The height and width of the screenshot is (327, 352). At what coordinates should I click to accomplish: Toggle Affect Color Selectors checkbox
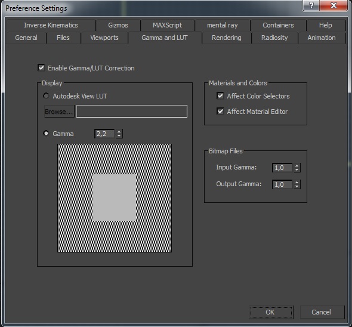click(x=220, y=96)
